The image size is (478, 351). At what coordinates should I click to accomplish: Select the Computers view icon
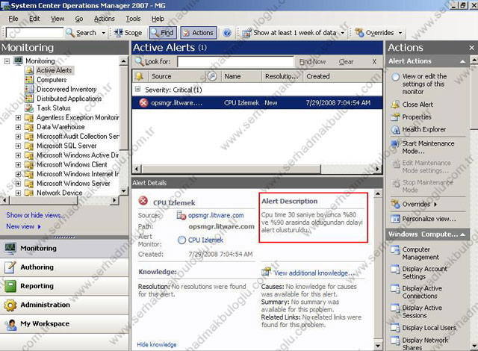pos(29,80)
